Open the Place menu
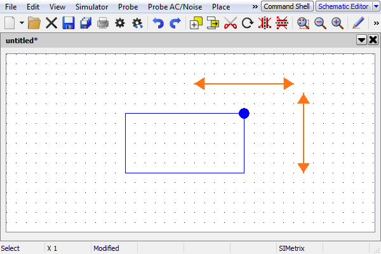The height and width of the screenshot is (254, 381). [221, 6]
